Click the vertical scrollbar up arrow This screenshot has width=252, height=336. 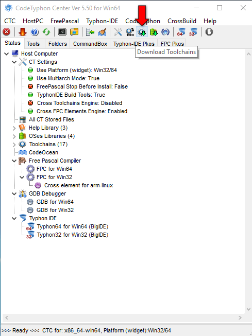pyautogui.click(x=248, y=54)
